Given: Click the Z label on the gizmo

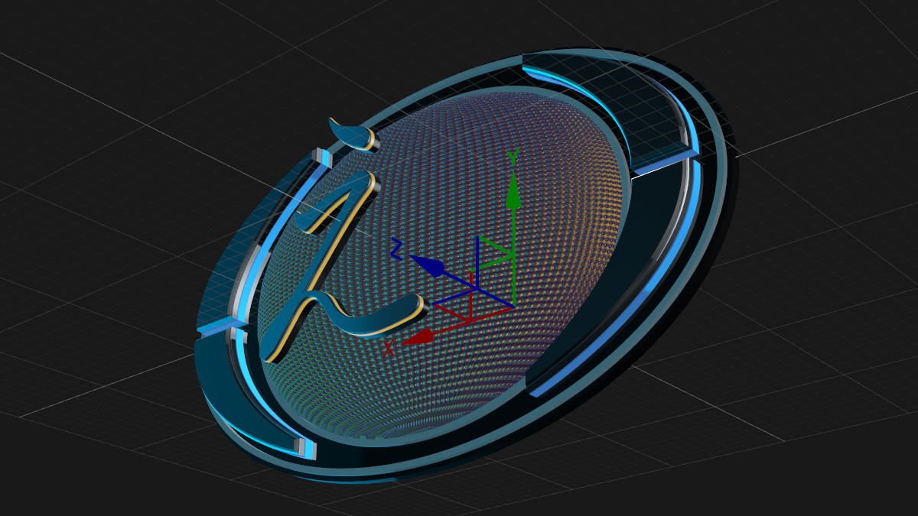Looking at the screenshot, I should [396, 248].
